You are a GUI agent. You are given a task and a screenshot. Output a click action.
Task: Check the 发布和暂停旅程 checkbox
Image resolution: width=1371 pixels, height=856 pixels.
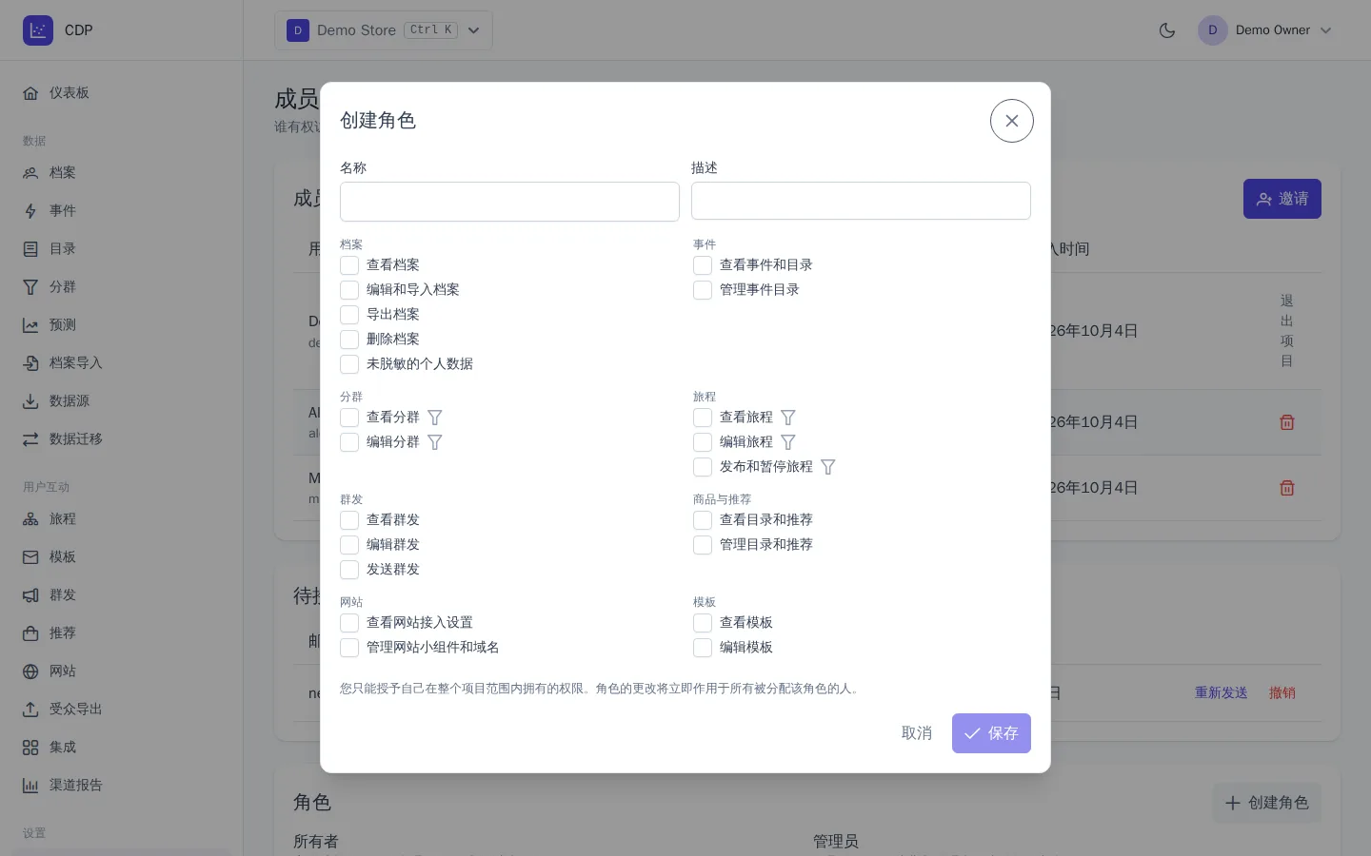click(x=703, y=467)
